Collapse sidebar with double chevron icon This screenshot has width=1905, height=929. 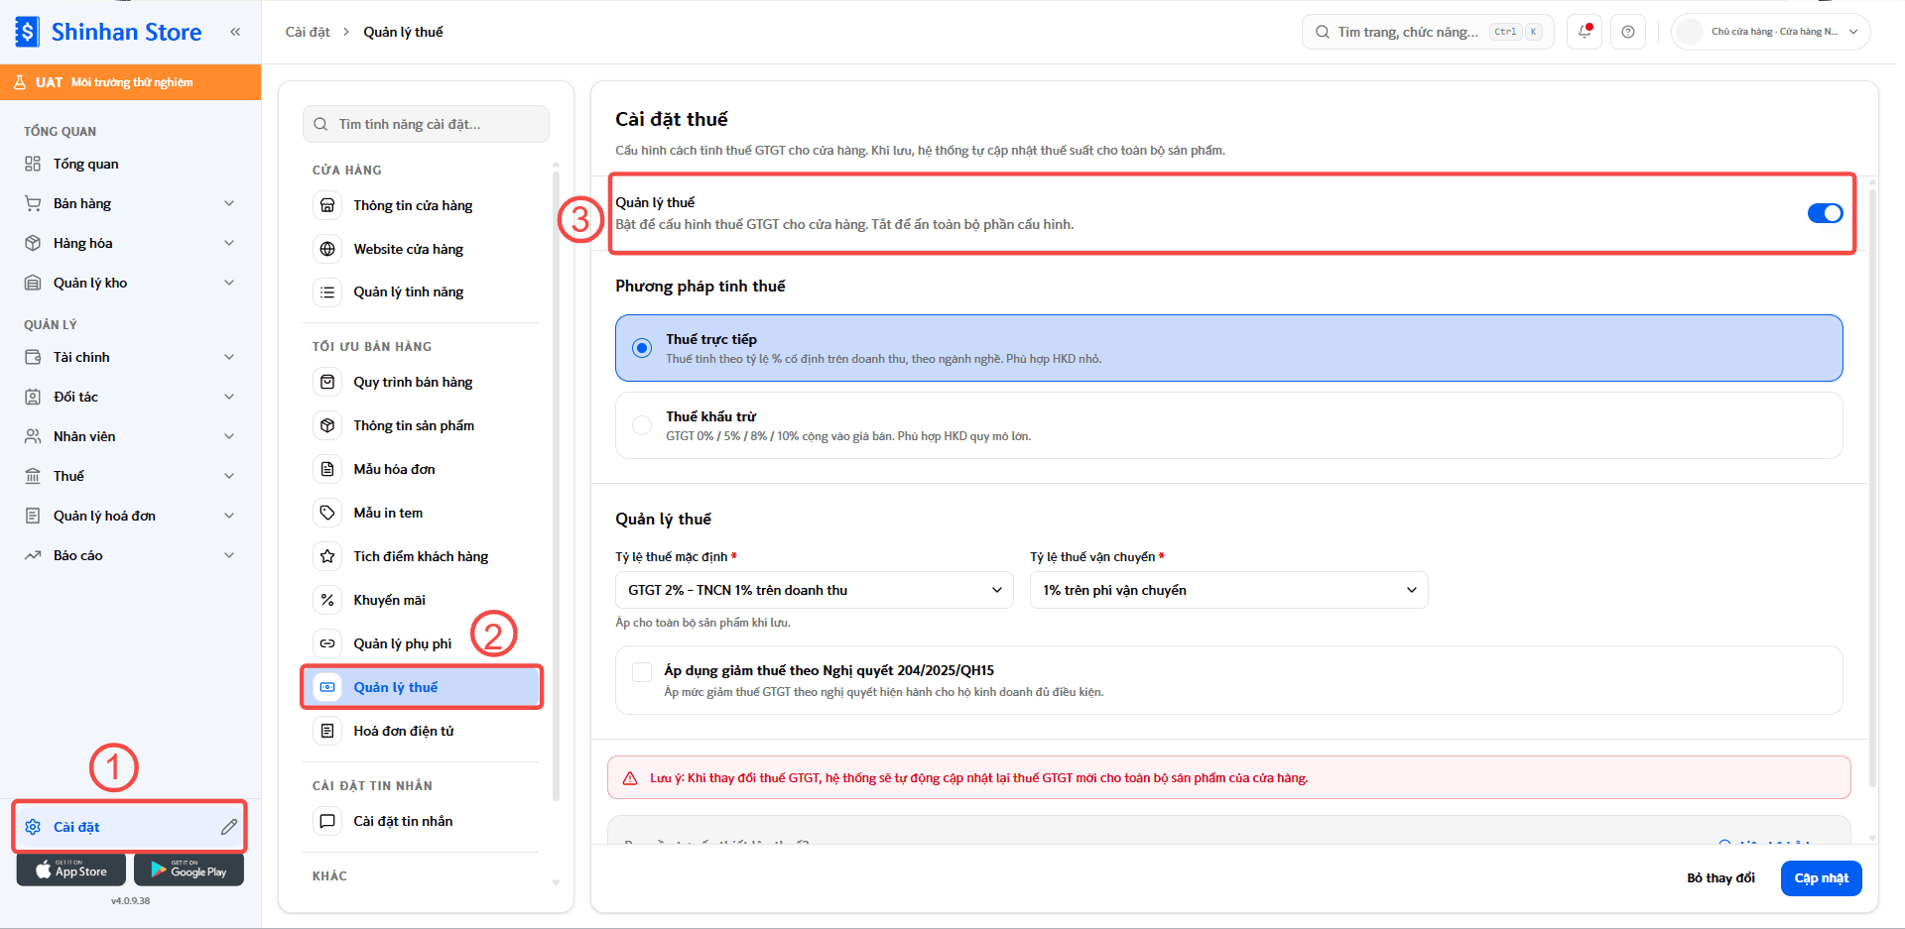(x=235, y=32)
